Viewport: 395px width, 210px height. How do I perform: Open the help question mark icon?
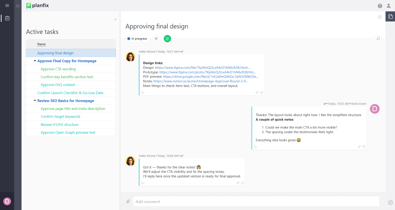(x=380, y=6)
